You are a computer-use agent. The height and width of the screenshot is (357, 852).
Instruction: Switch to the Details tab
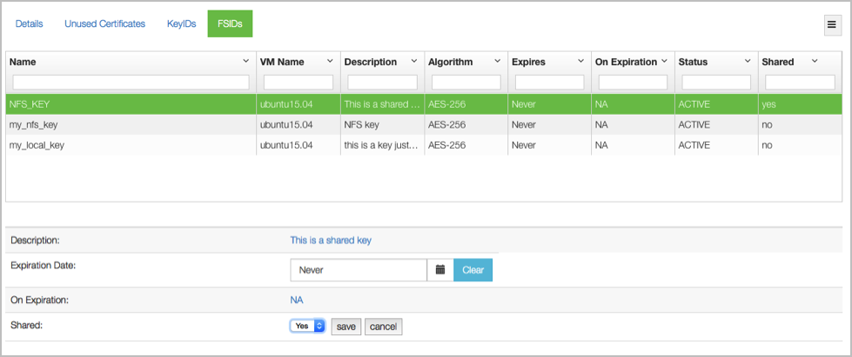pos(30,23)
